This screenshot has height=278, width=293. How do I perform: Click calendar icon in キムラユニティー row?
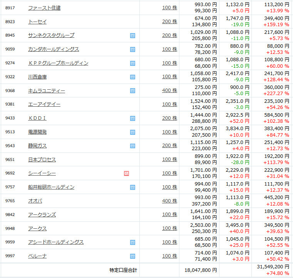(x=132, y=91)
